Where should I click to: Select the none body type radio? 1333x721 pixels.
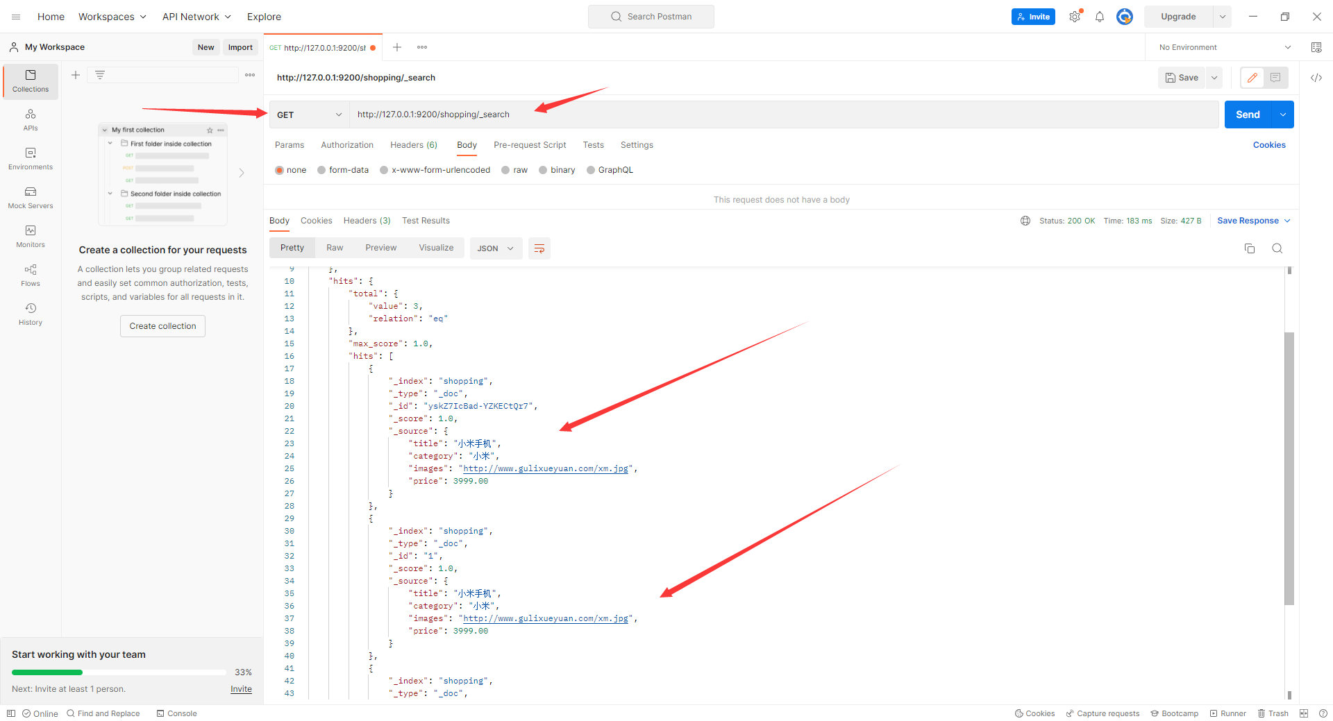pos(279,170)
